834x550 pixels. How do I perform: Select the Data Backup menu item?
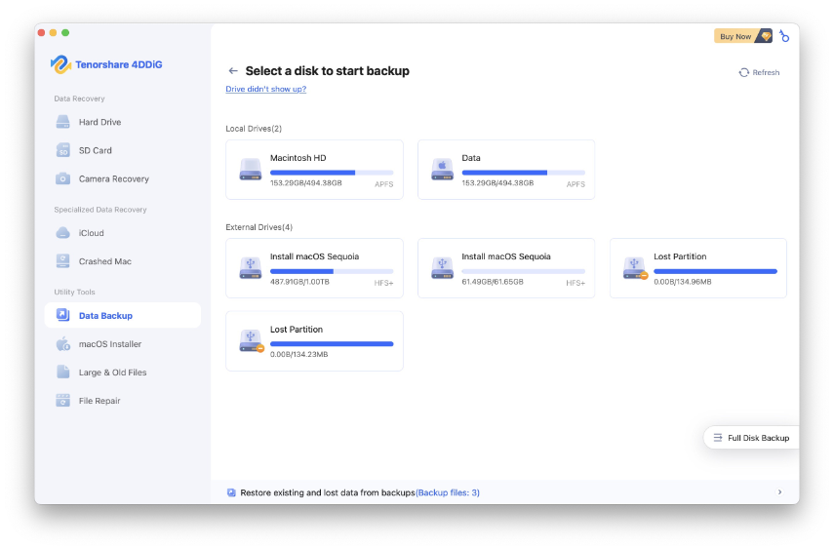click(122, 315)
